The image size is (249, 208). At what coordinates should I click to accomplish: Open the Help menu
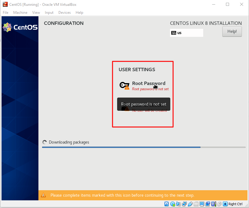(79, 13)
